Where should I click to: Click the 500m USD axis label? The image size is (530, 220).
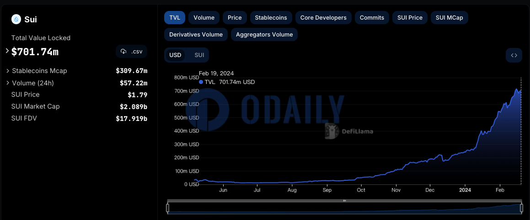(187, 118)
